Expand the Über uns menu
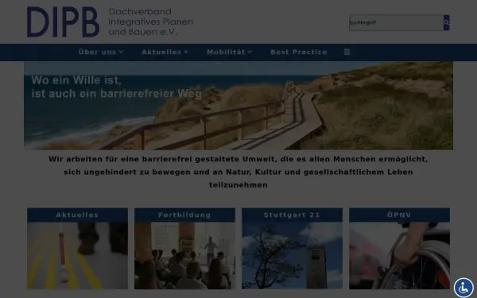 click(101, 52)
